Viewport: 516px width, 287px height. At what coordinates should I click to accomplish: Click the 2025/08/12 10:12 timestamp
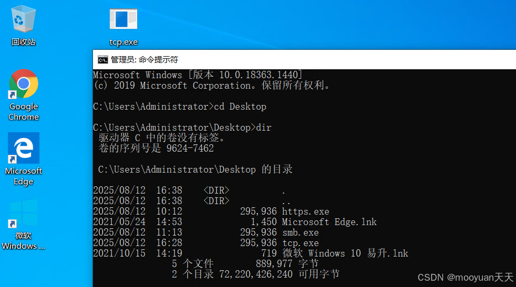point(138,211)
